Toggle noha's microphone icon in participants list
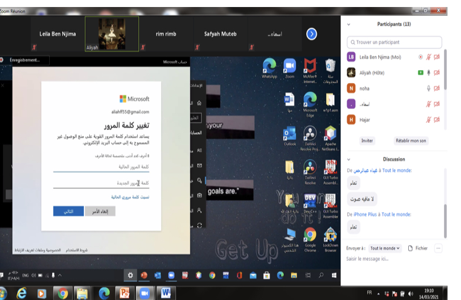This screenshot has height=300, width=461. click(x=429, y=88)
